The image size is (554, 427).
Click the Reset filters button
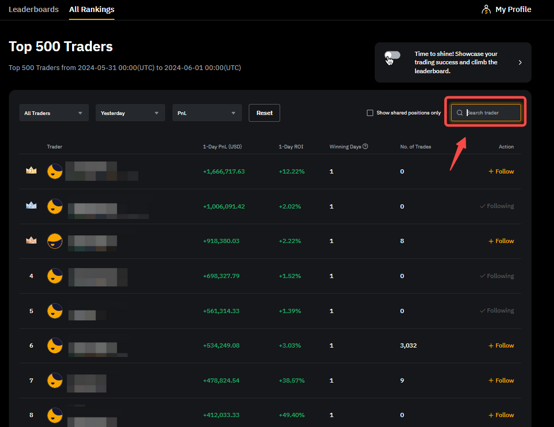point(264,112)
